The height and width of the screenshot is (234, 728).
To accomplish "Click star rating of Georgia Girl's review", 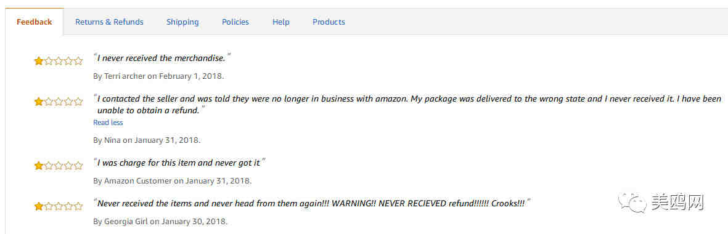I will click(x=59, y=206).
